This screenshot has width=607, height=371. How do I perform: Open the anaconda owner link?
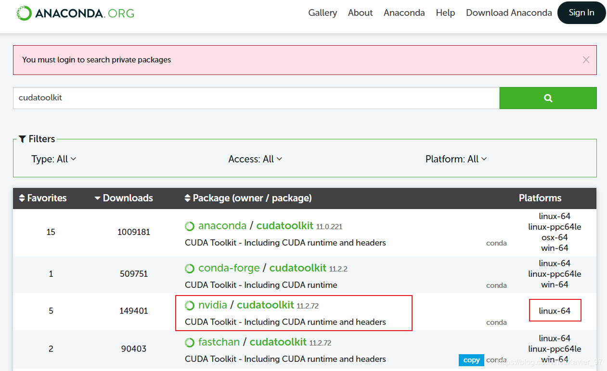pyautogui.click(x=222, y=226)
